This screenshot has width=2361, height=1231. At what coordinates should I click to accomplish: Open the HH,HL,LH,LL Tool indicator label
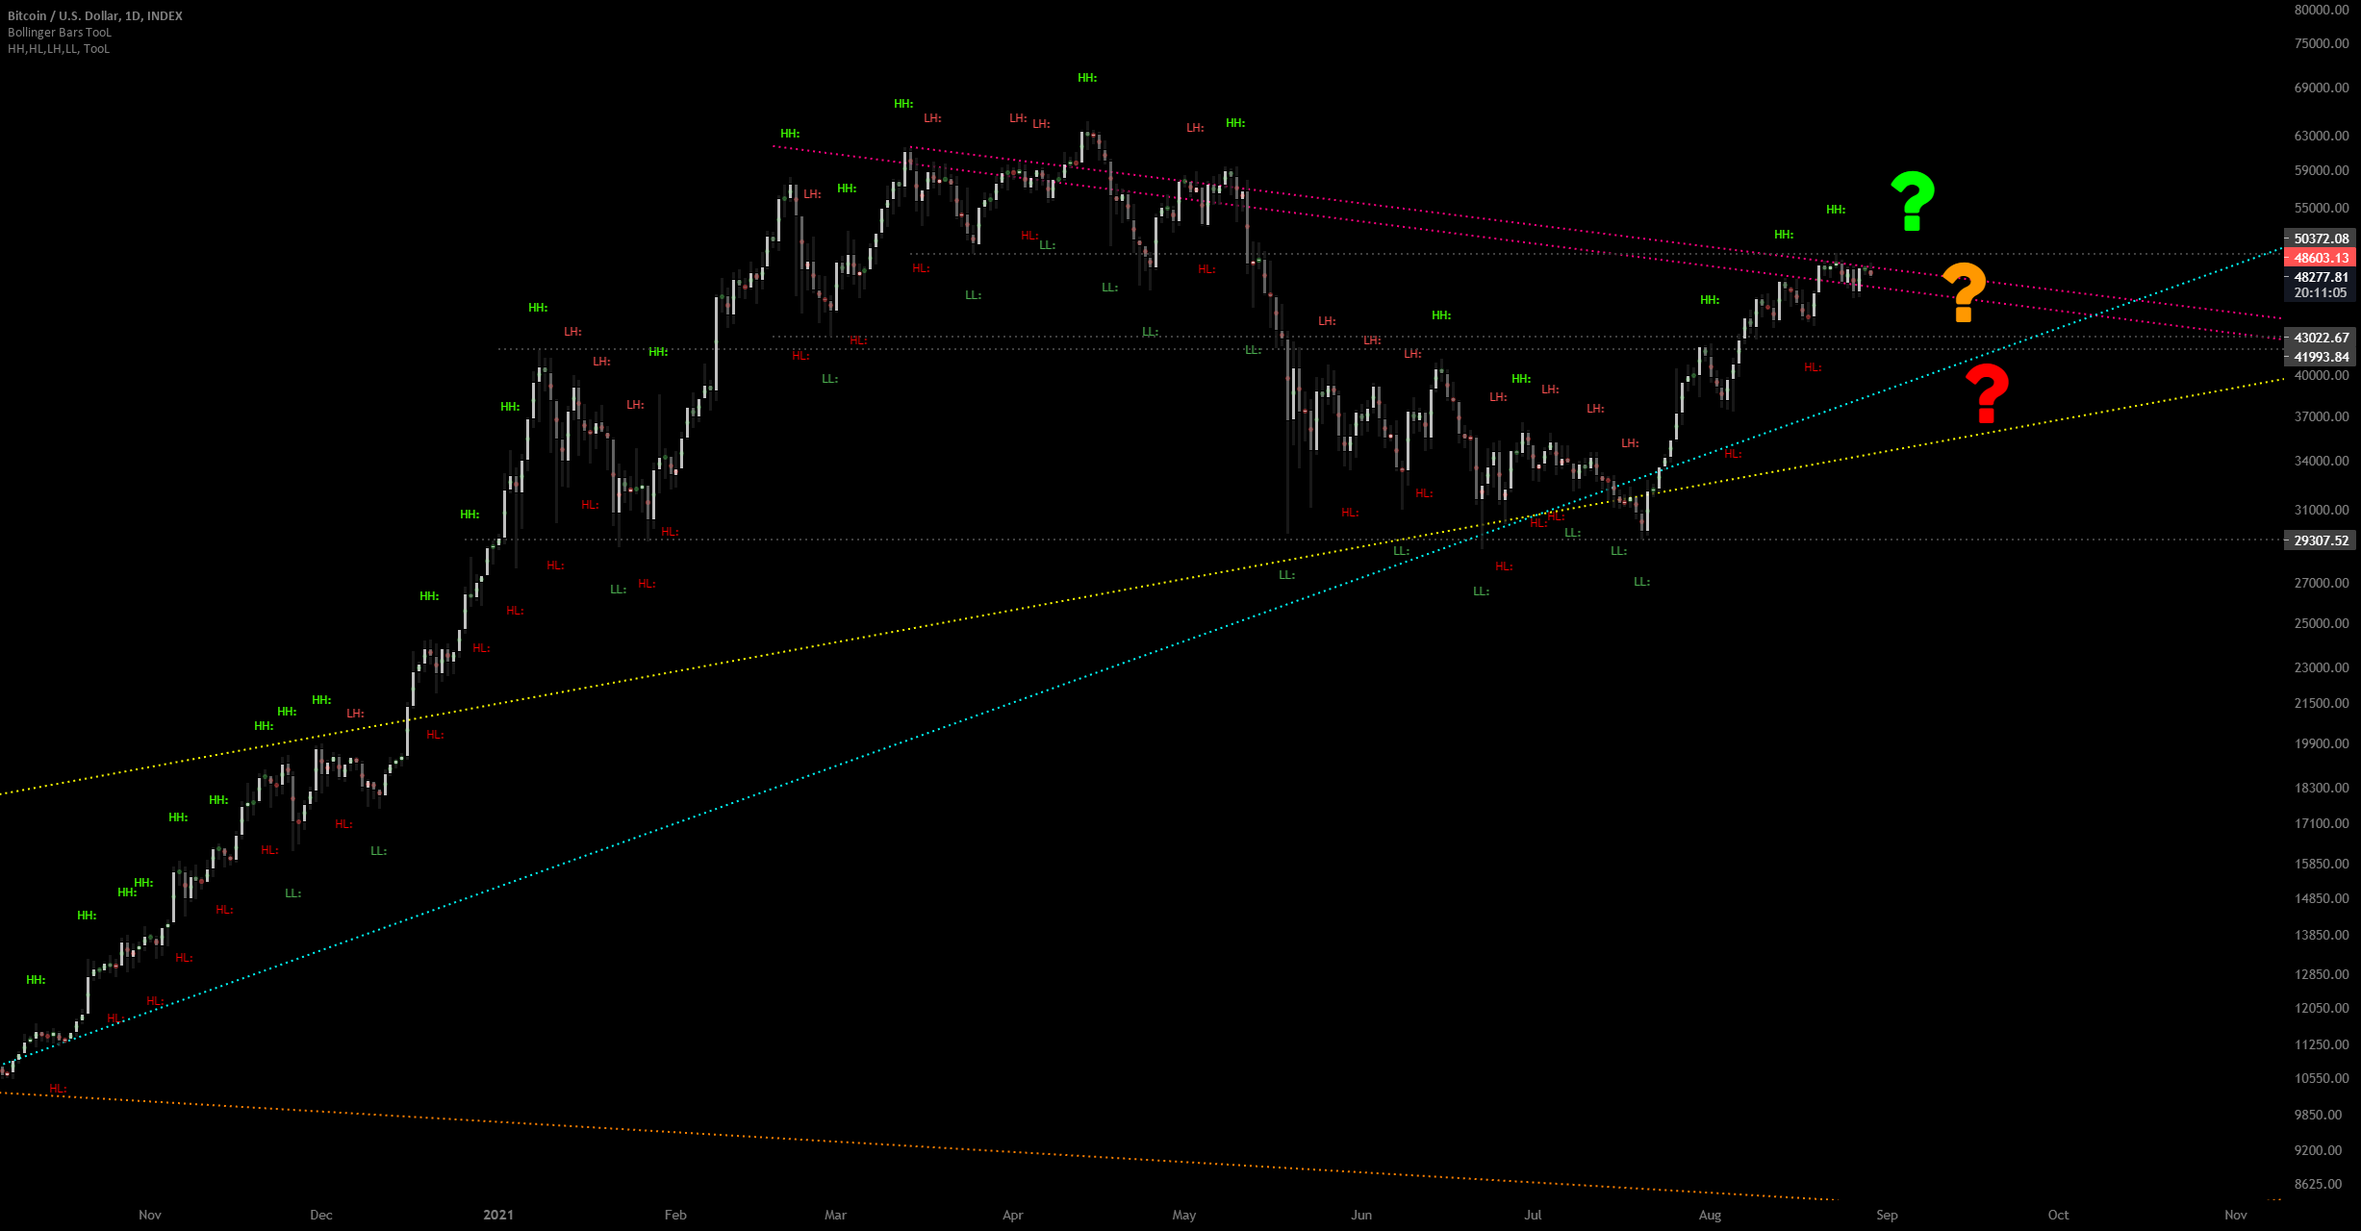coord(59,48)
